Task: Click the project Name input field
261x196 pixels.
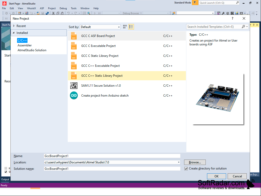Action: click(x=112, y=156)
